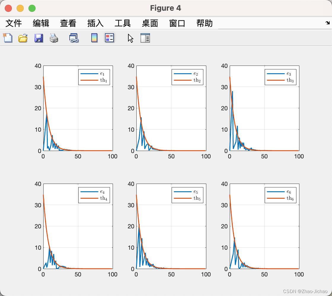Select the legend box with e4 and th4
332x296 pixels.
[x=94, y=195]
